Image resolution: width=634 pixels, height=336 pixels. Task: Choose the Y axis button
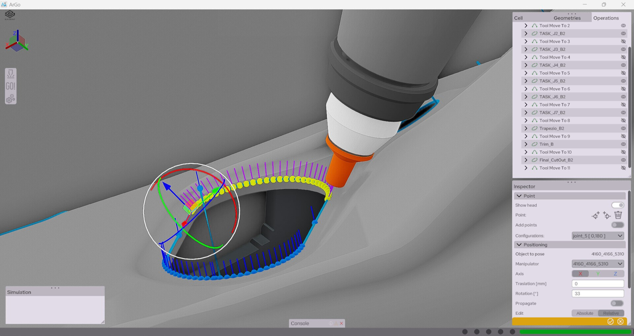click(598, 274)
